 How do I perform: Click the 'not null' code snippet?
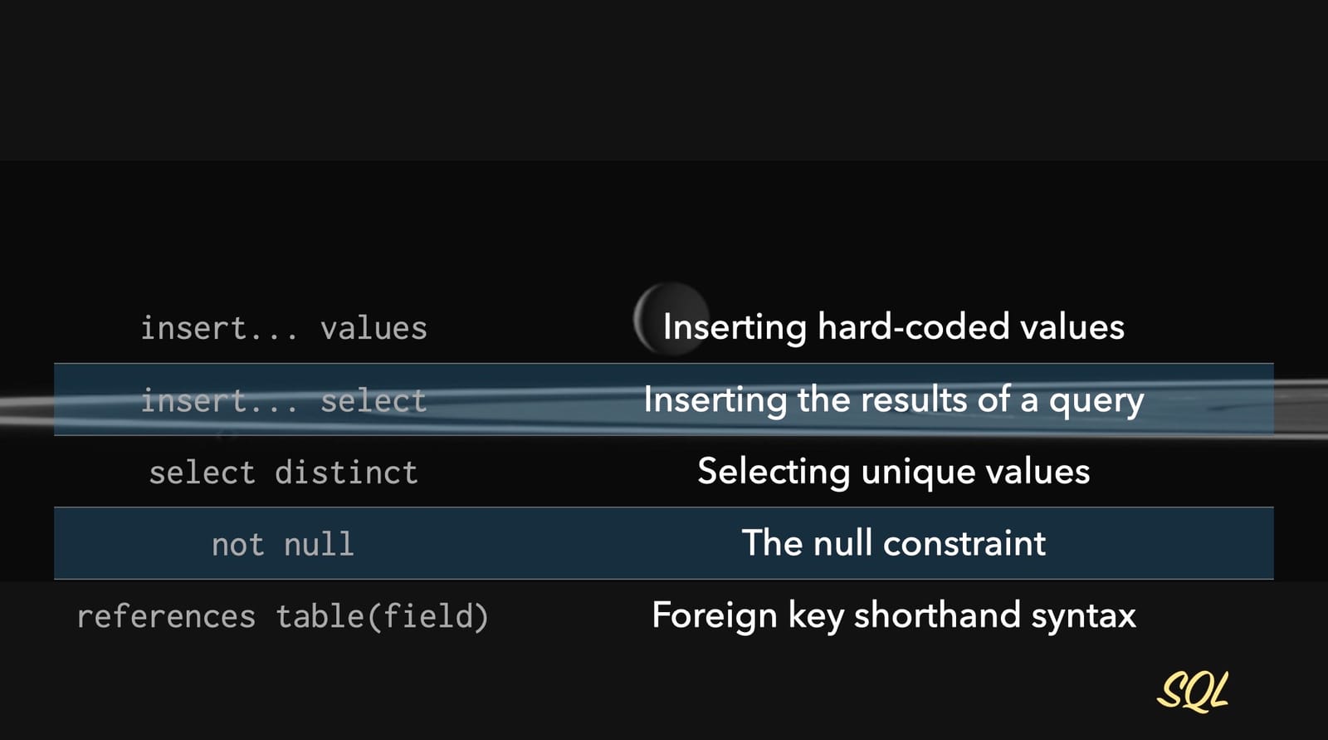pyautogui.click(x=283, y=545)
